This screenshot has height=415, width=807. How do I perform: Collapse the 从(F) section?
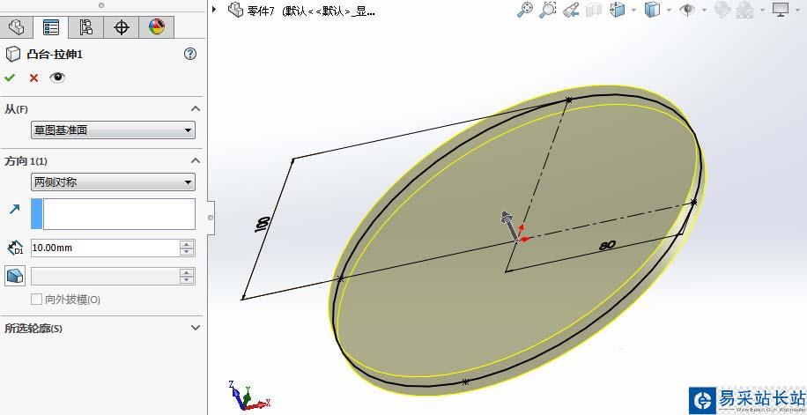tap(195, 108)
